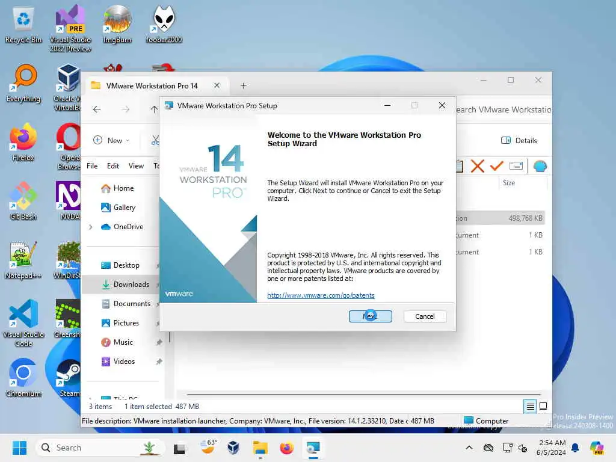Add a new Explorer tab
616x462 pixels.
pos(243,85)
